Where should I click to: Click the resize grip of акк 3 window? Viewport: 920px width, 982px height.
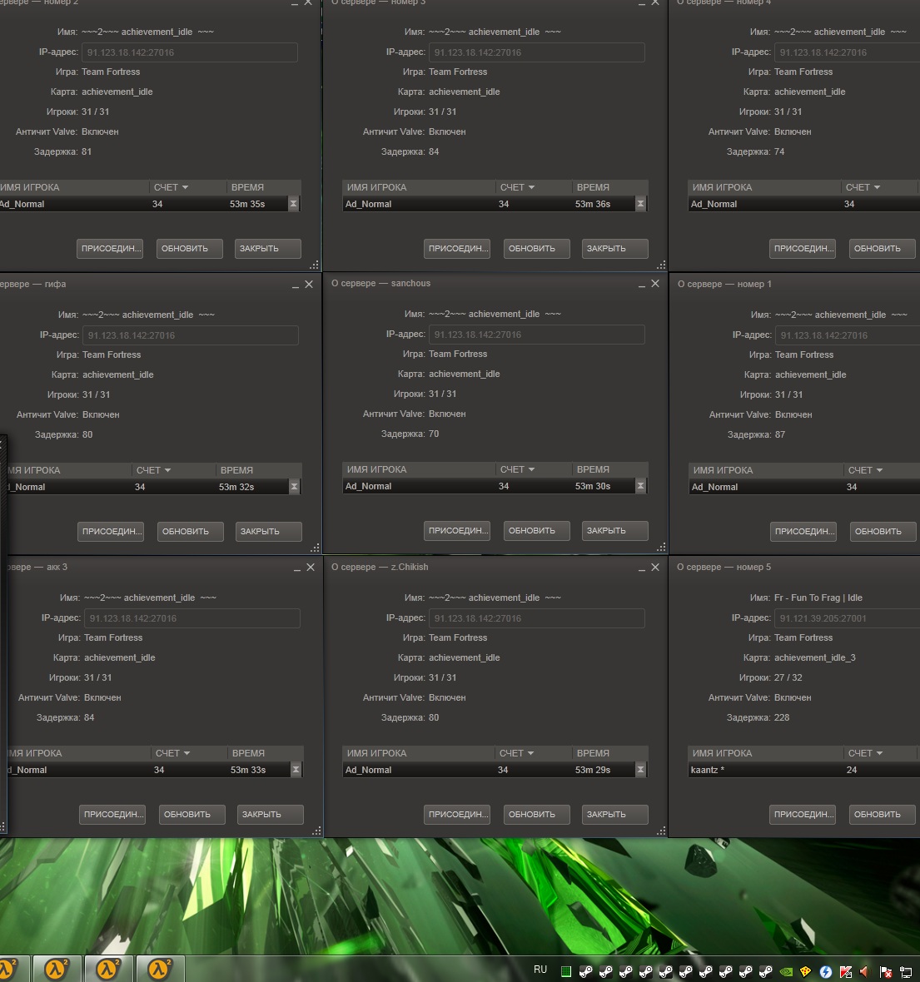tap(317, 831)
